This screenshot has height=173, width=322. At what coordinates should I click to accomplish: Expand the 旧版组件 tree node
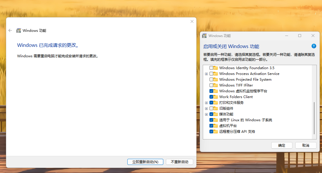206,108
